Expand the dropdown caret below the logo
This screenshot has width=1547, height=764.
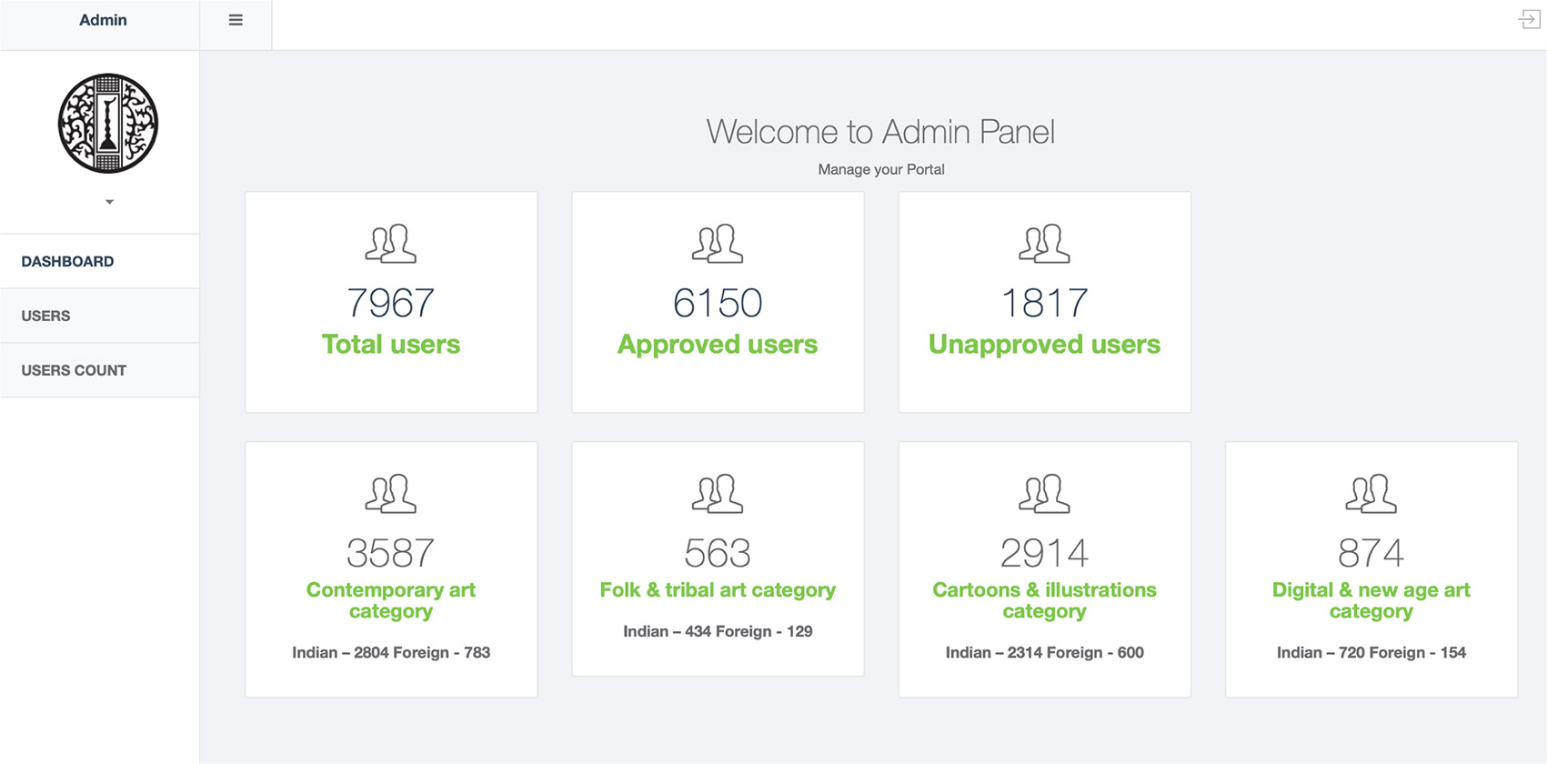109,202
